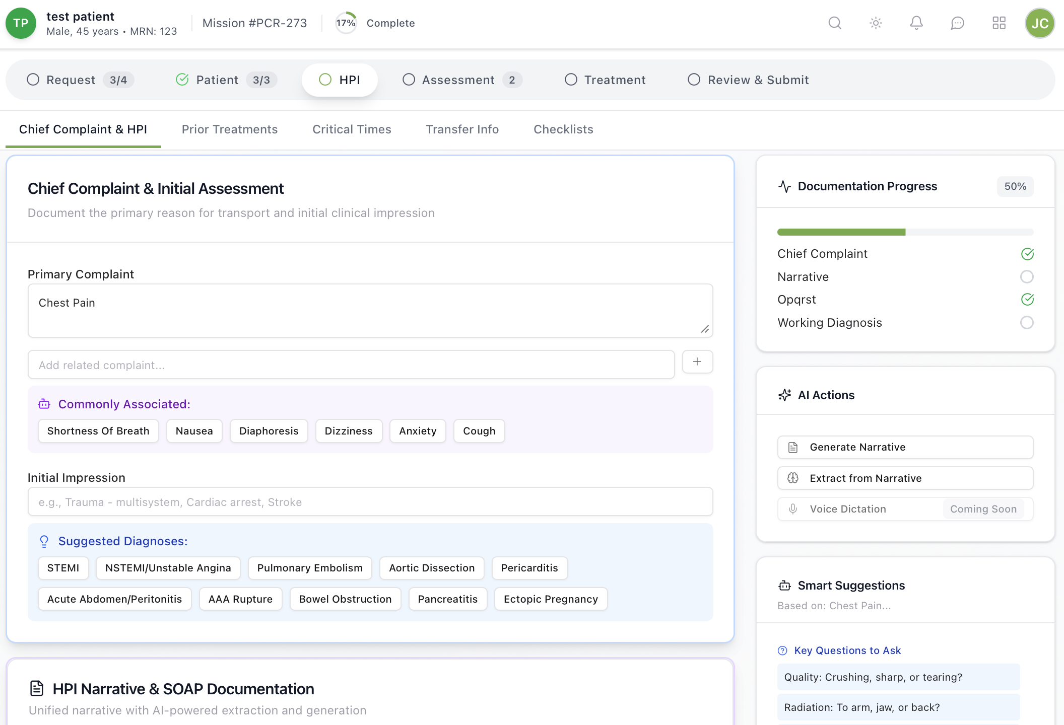The width and height of the screenshot is (1064, 725).
Task: Toggle the light/dark theme sun icon
Action: pyautogui.click(x=876, y=23)
